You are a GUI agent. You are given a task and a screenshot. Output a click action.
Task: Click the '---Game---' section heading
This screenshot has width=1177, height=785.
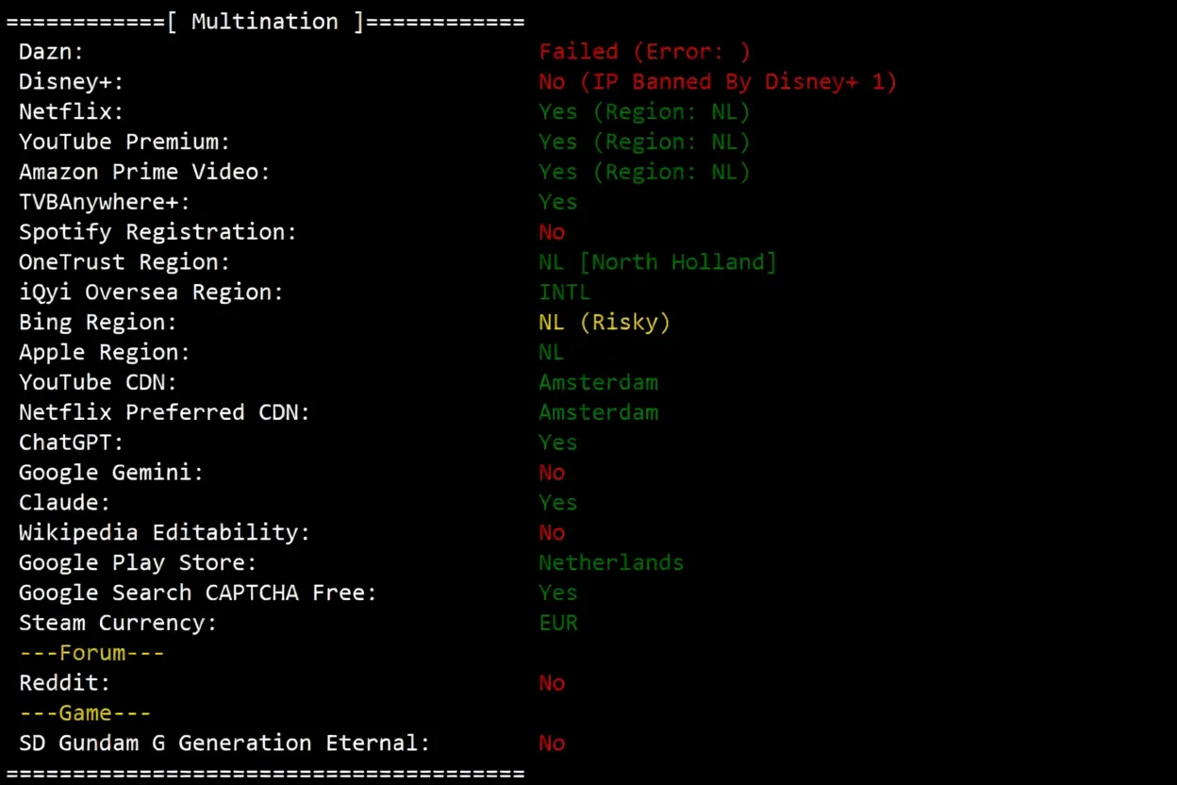[x=85, y=714]
